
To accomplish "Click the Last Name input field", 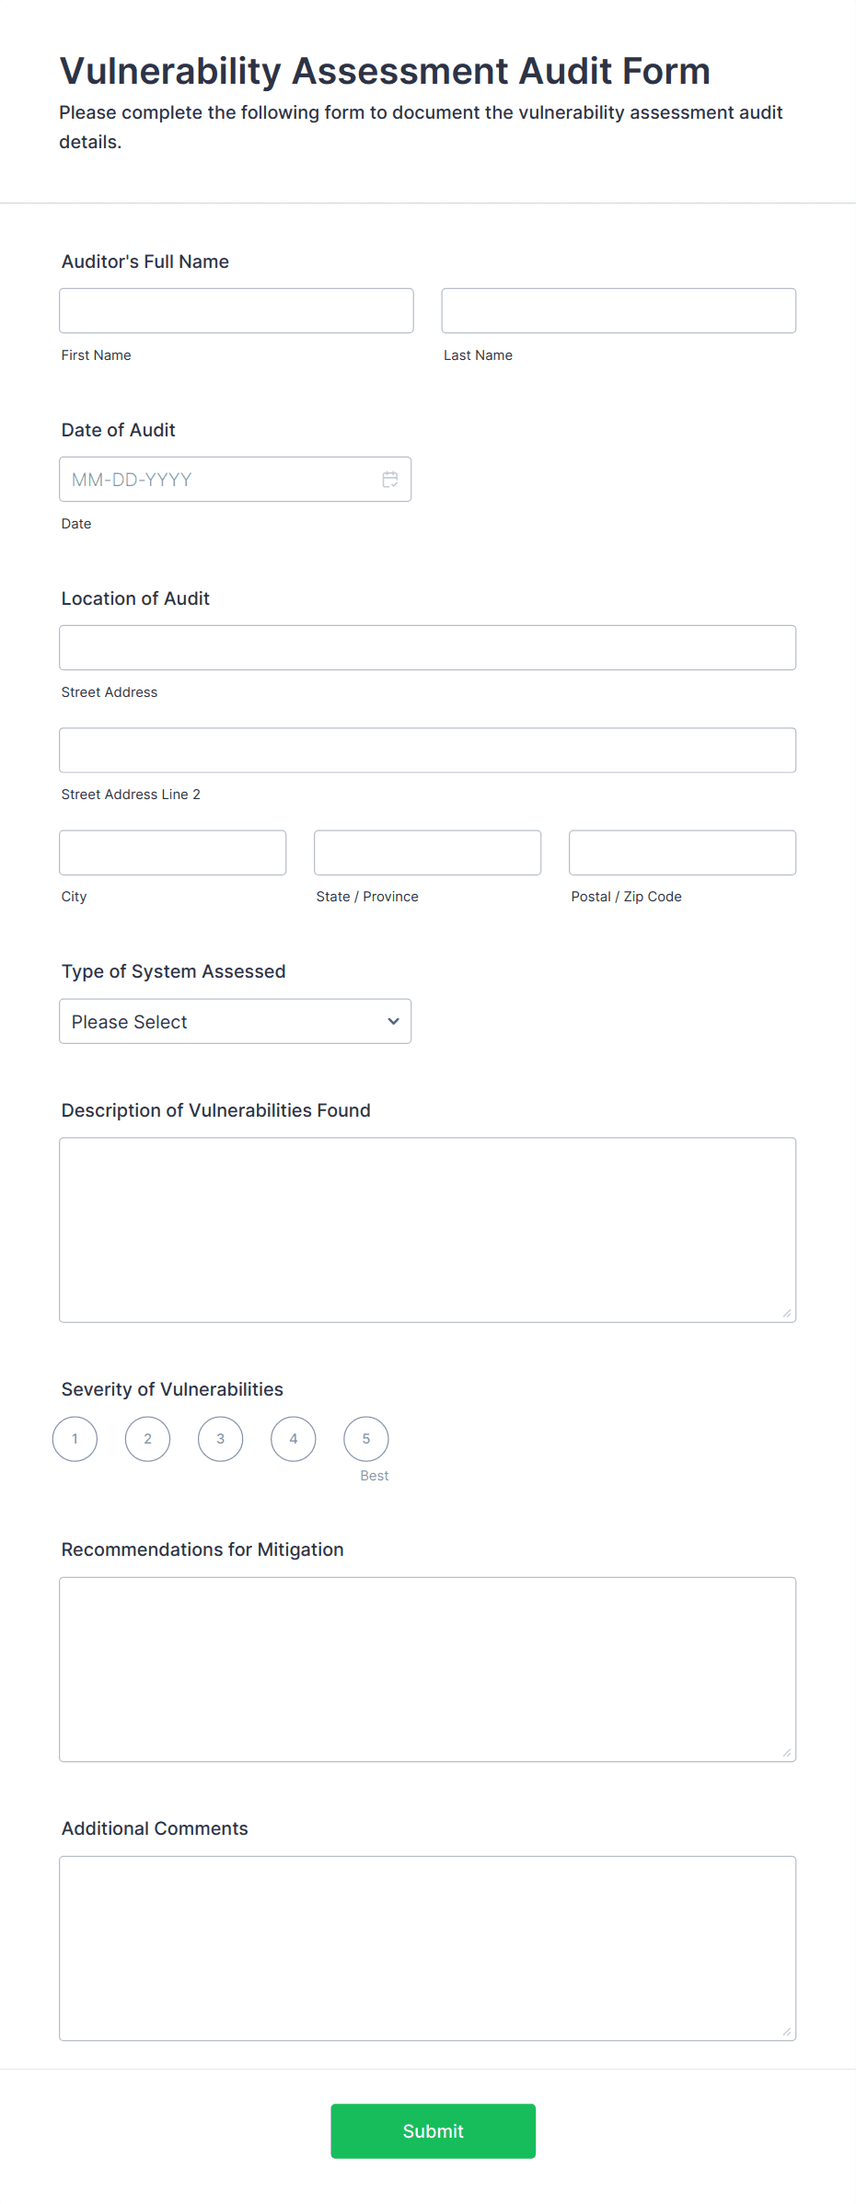I will pyautogui.click(x=618, y=310).
